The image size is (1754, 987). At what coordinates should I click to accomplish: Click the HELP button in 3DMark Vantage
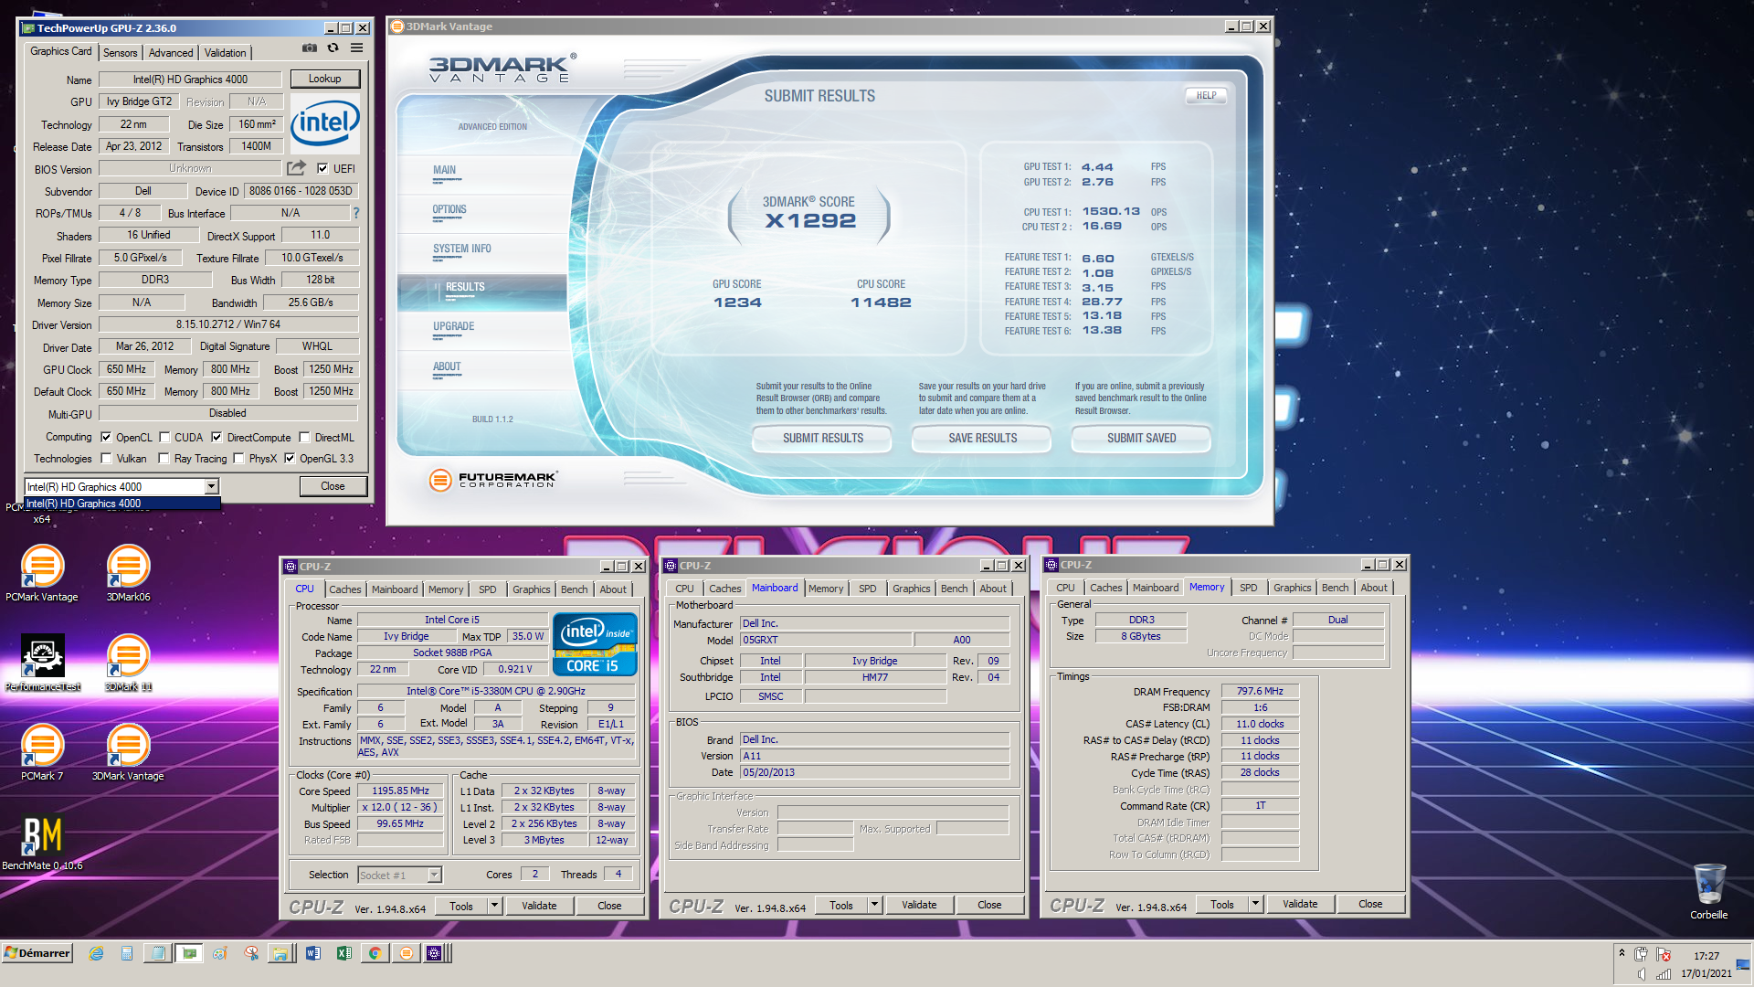tap(1206, 95)
